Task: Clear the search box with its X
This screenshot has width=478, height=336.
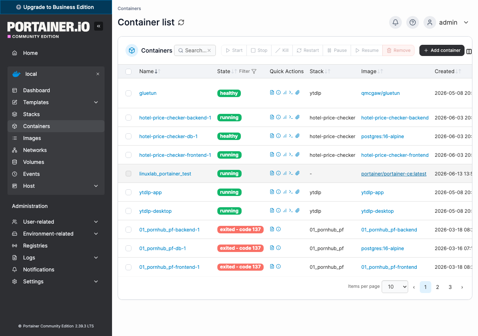Action: [x=209, y=50]
